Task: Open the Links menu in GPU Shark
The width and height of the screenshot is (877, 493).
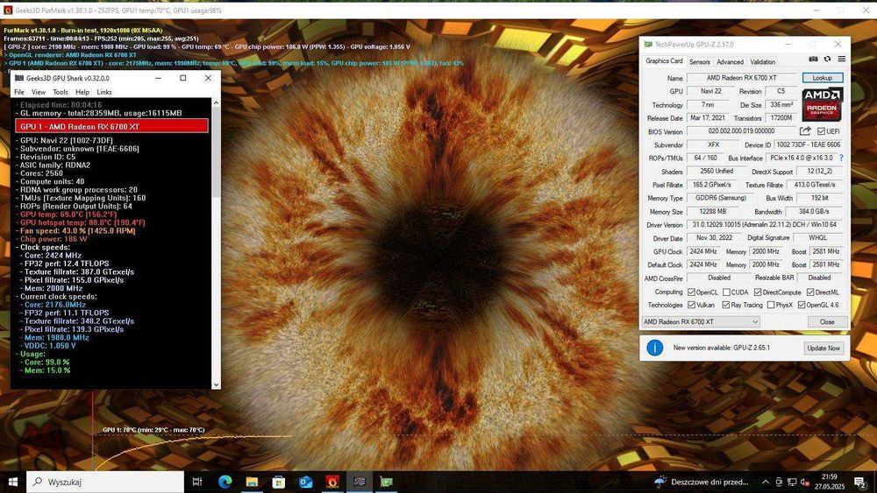Action: (104, 92)
